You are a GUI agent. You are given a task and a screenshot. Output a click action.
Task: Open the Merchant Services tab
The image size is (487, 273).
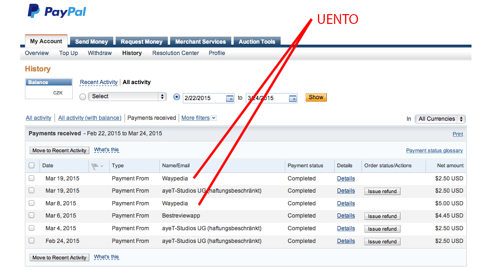click(x=201, y=42)
